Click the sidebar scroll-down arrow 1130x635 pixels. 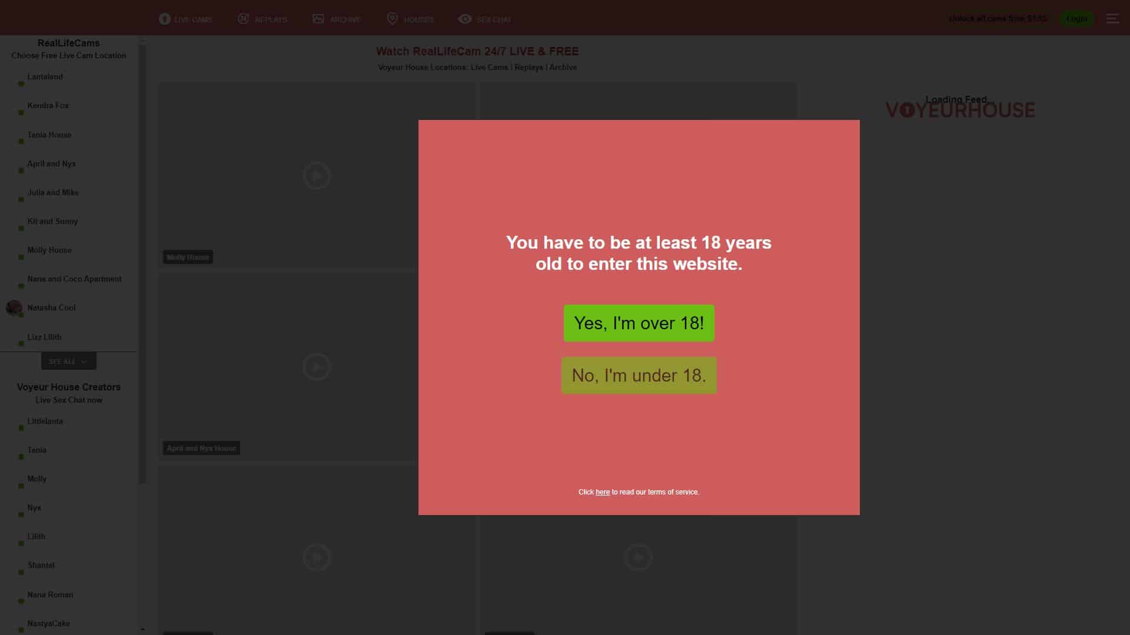[x=142, y=629]
